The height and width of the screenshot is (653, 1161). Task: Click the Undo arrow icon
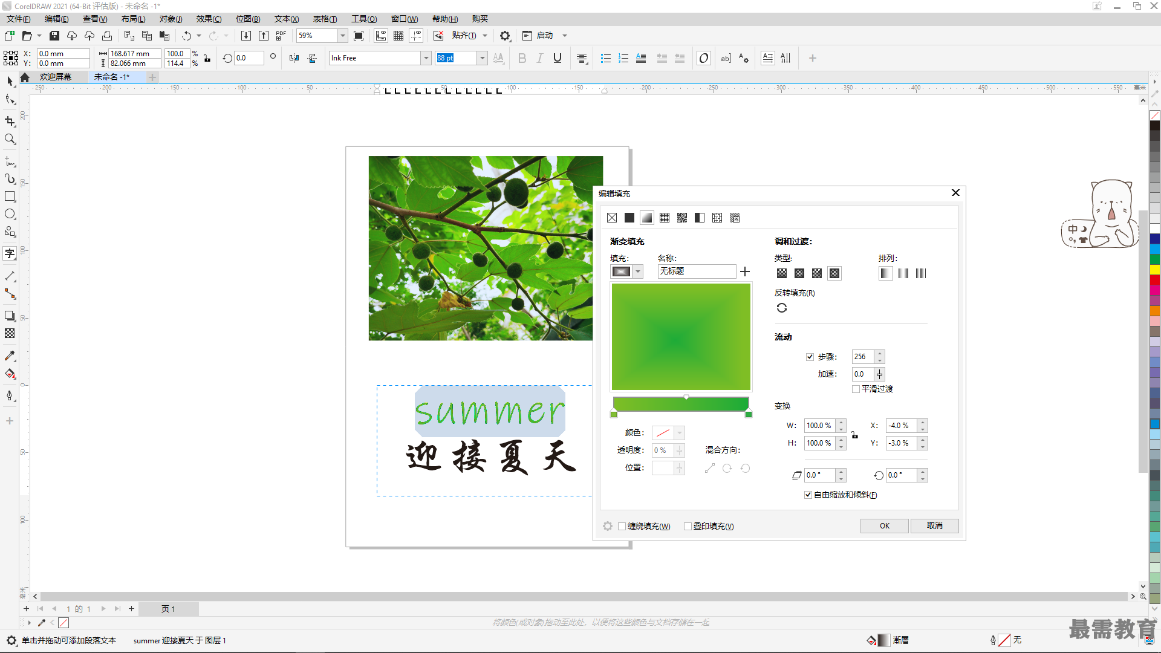pos(187,36)
